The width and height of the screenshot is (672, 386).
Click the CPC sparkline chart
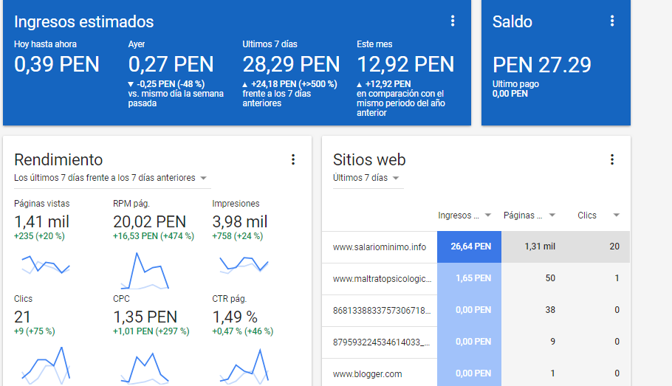click(145, 368)
